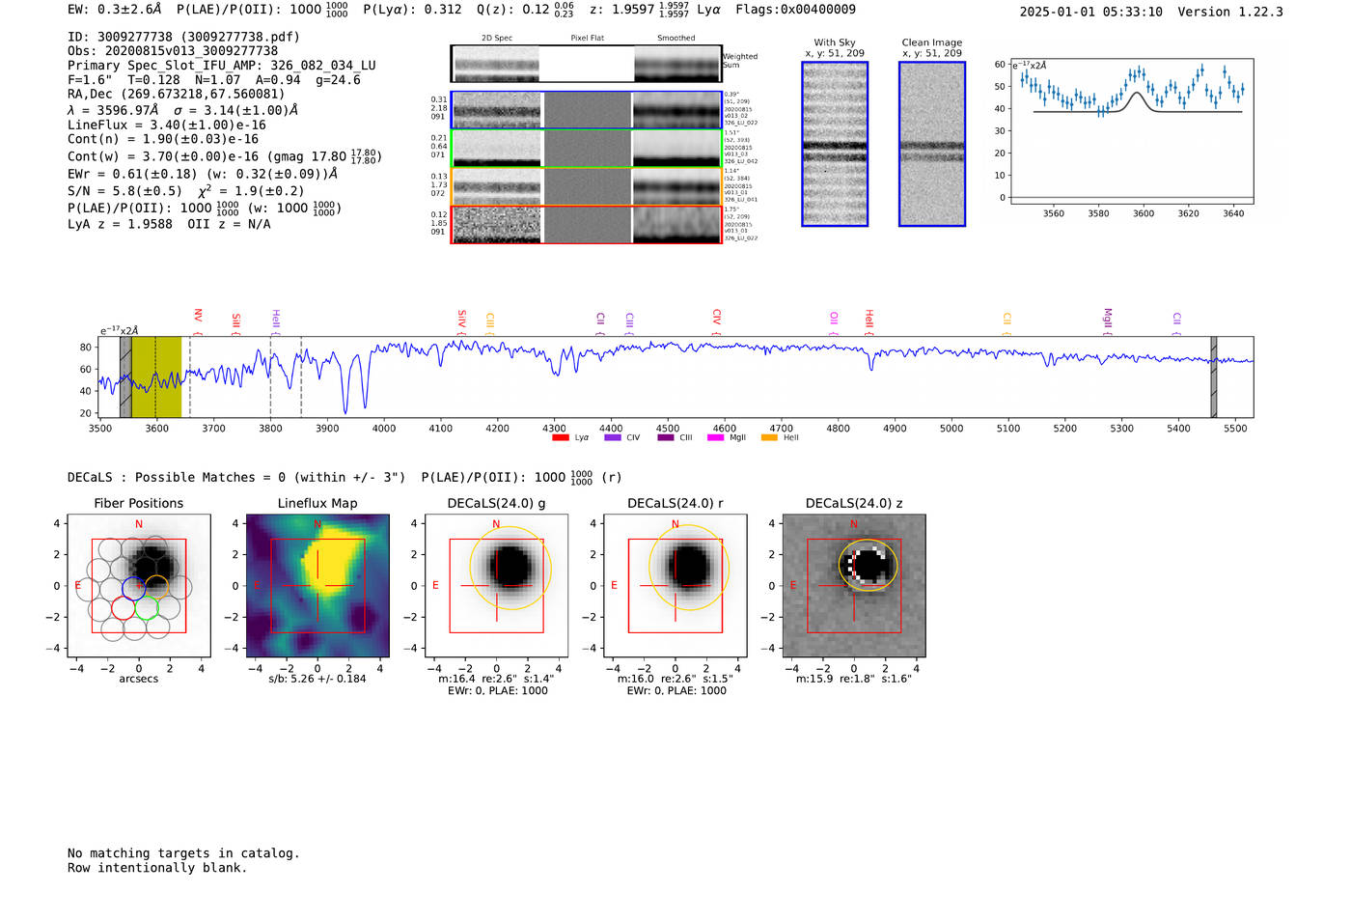Image resolution: width=1351 pixels, height=920 pixels.
Task: Click the P(Lyα): 0.312 header value
Action: [x=412, y=10]
